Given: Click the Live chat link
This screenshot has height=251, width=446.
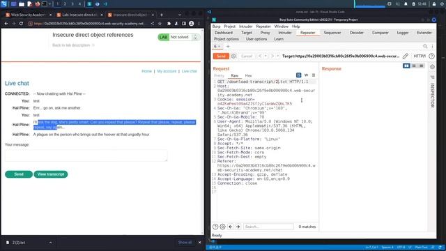Looking at the screenshot, I should (189, 71).
